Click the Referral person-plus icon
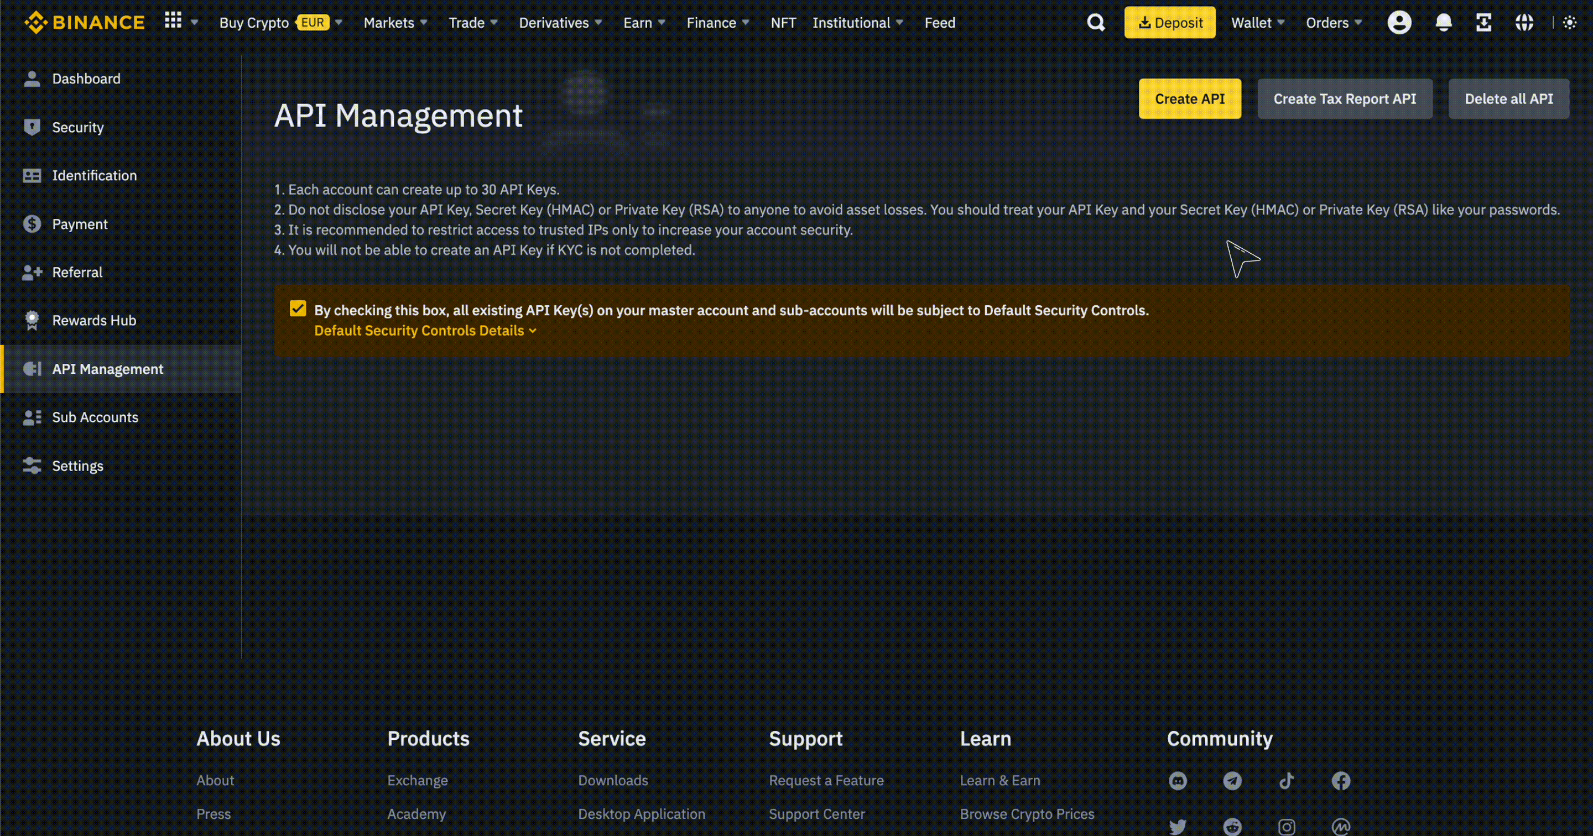The height and width of the screenshot is (836, 1593). tap(32, 272)
